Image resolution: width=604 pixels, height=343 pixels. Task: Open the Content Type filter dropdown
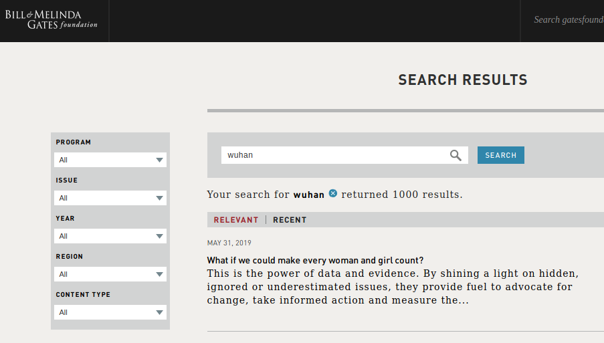point(110,312)
